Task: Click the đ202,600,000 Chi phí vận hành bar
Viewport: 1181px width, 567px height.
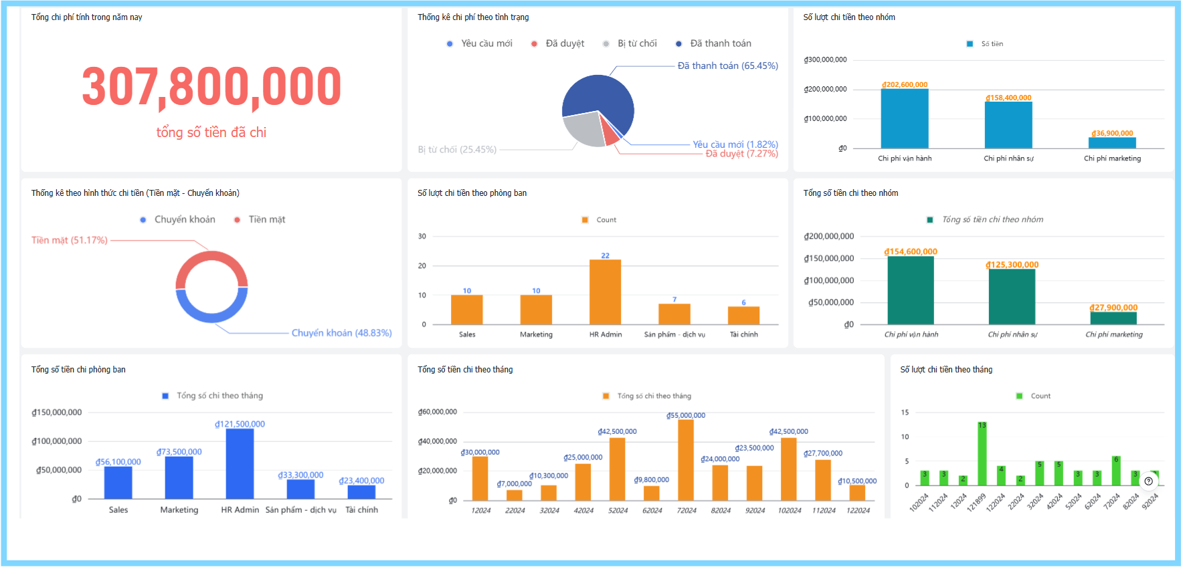Action: click(x=905, y=118)
